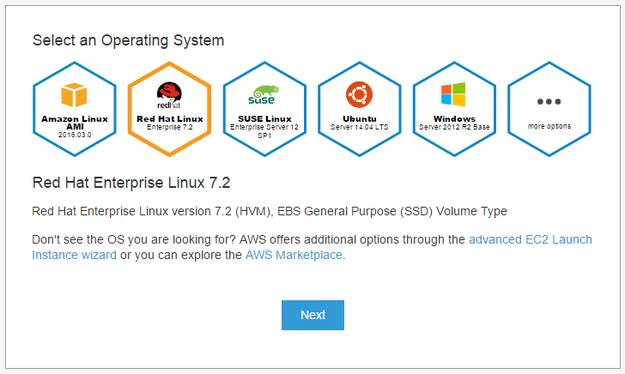
Task: Click the HVM EBS volume type description
Action: pyautogui.click(x=270, y=211)
